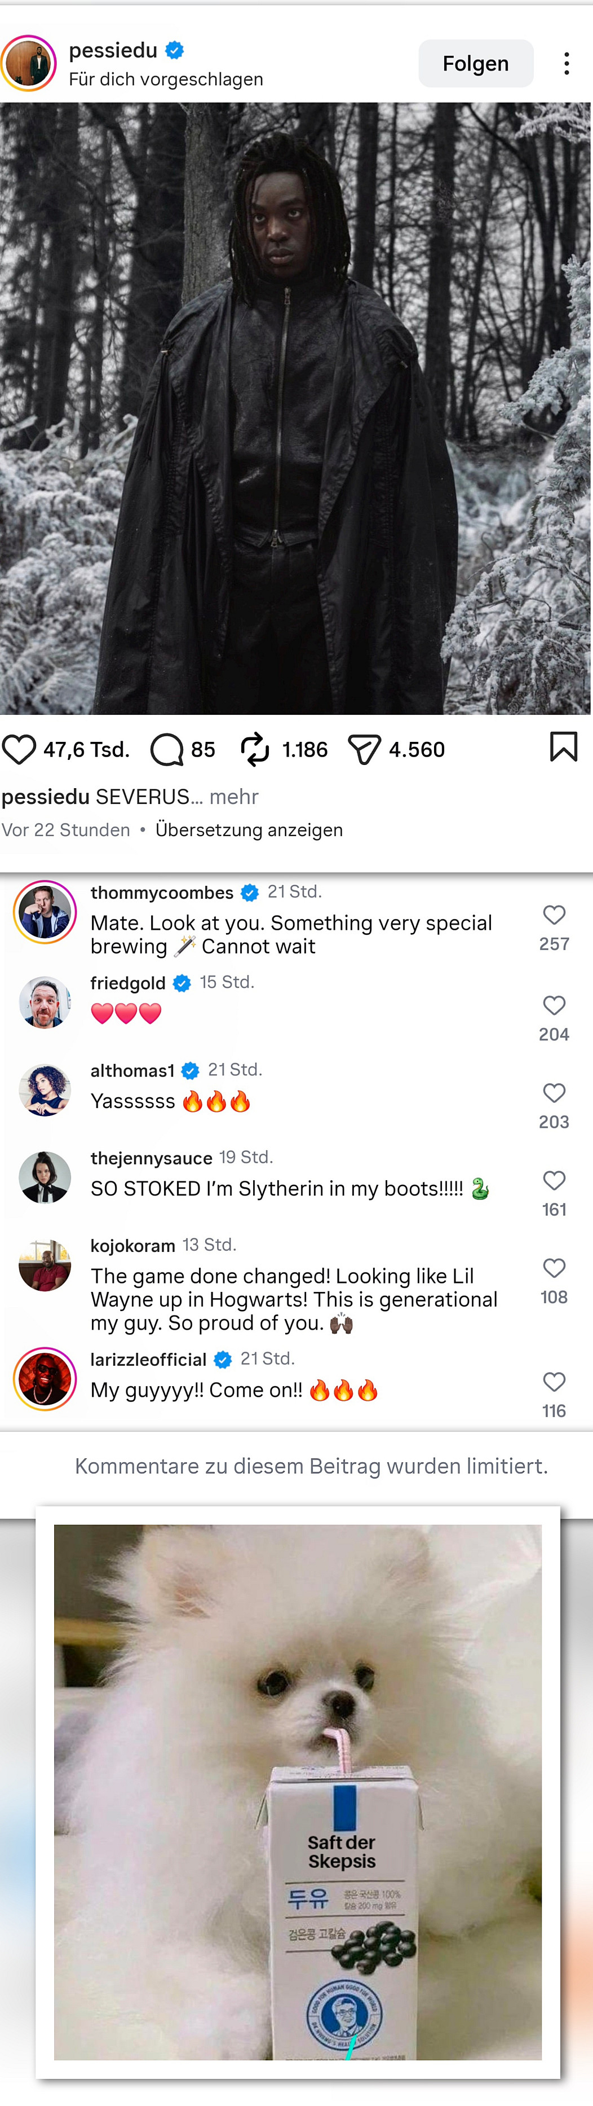This screenshot has width=593, height=2106.
Task: Like thommycoombes' comment
Action: click(555, 915)
